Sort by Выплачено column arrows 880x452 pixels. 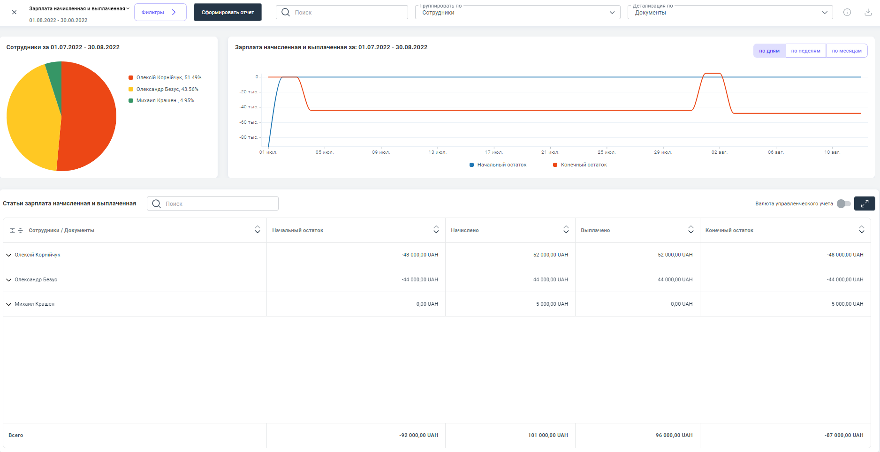click(690, 230)
